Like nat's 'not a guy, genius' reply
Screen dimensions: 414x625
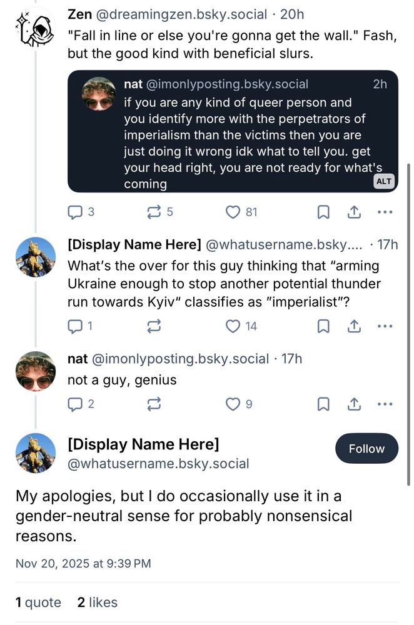pyautogui.click(x=232, y=404)
